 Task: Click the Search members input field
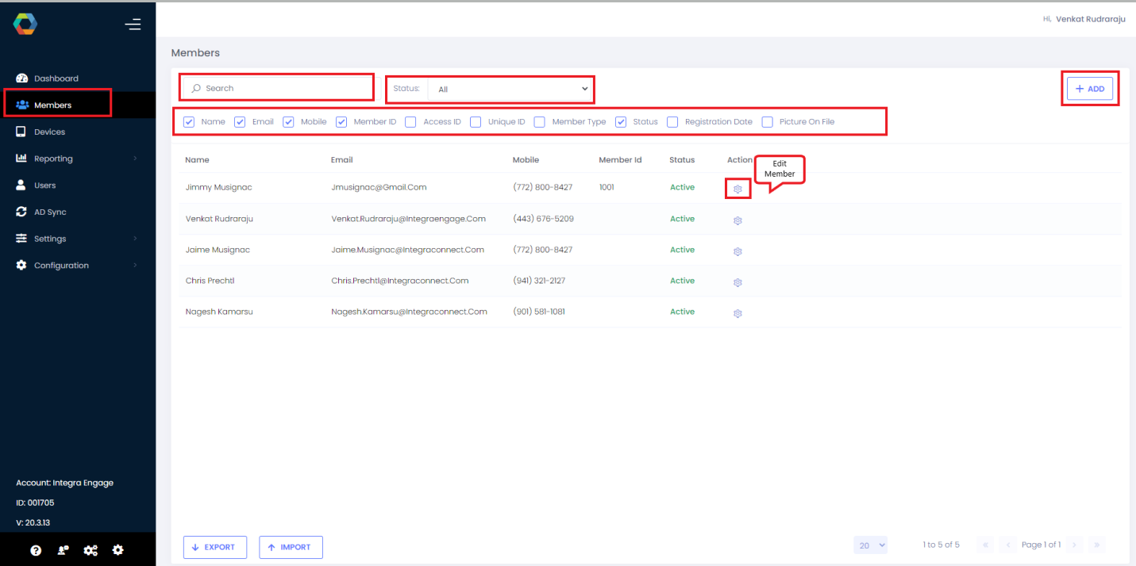pos(276,87)
